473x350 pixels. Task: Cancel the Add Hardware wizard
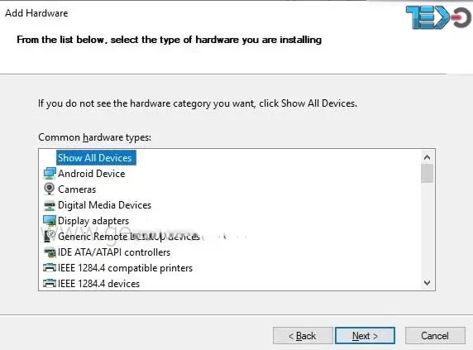pos(435,335)
